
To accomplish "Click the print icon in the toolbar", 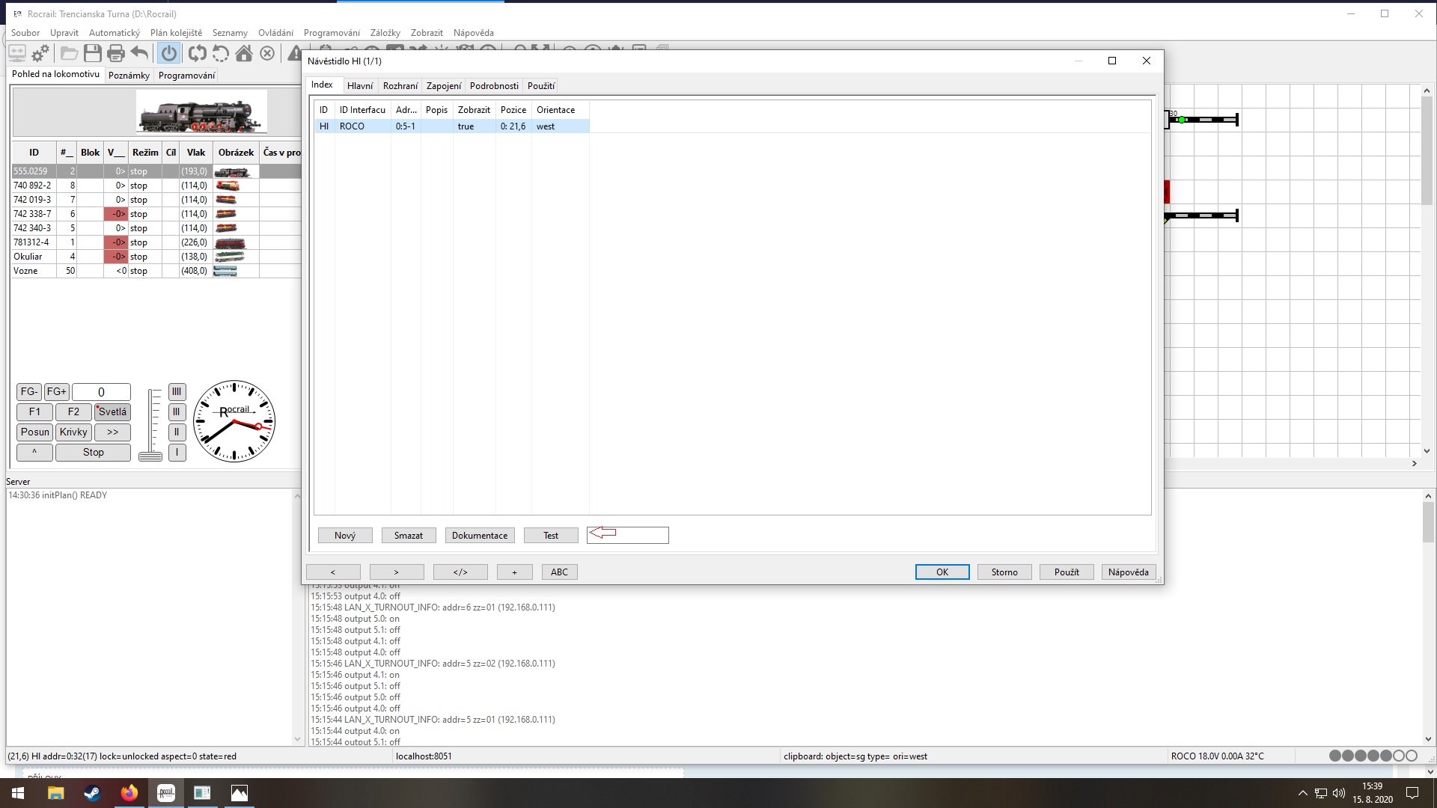I will 115,53.
